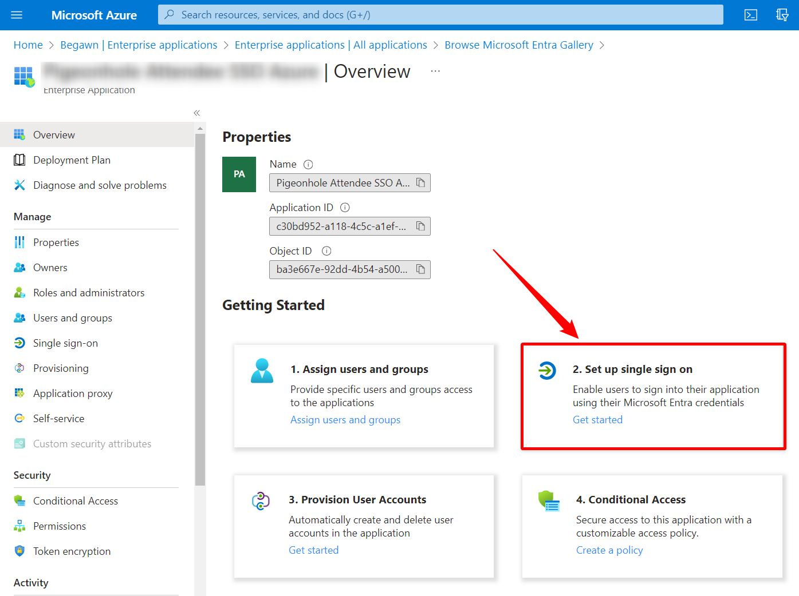Show info tooltip for Object ID
The height and width of the screenshot is (596, 799).
pos(326,251)
